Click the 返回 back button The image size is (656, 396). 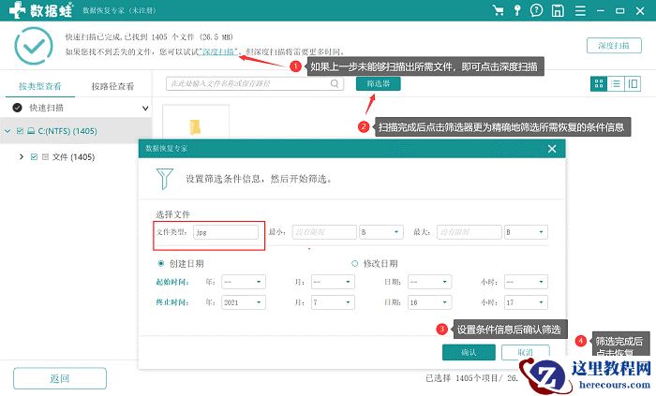60,378
